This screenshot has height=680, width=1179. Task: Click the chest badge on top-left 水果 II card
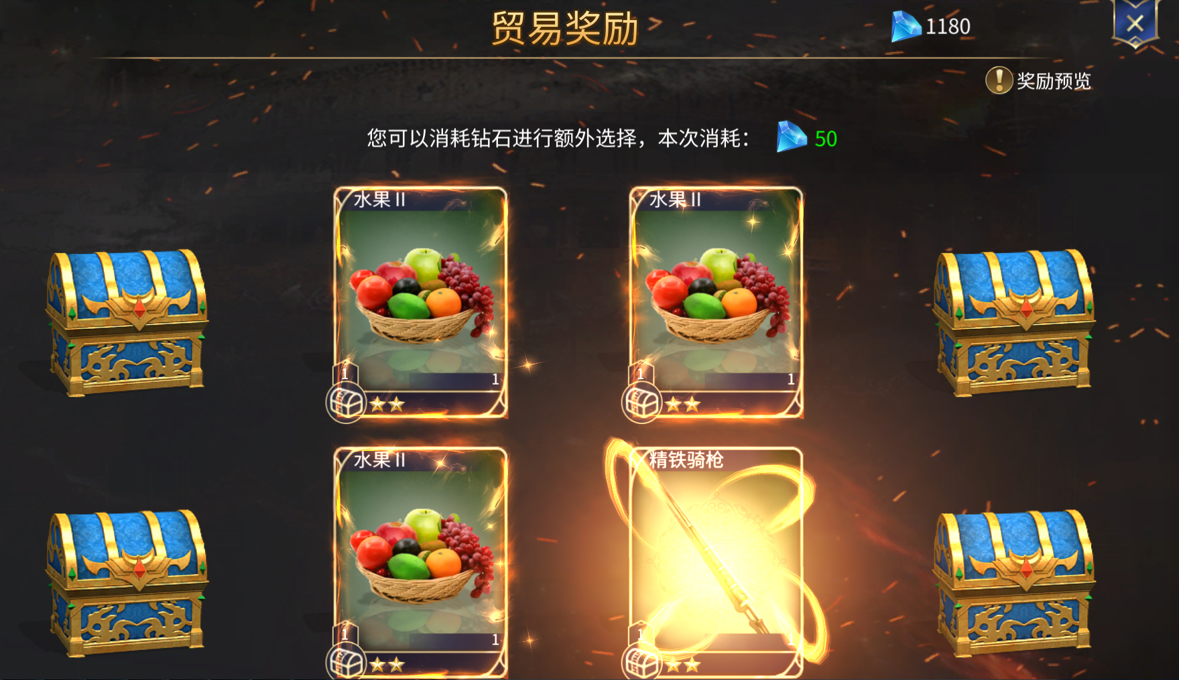[346, 403]
